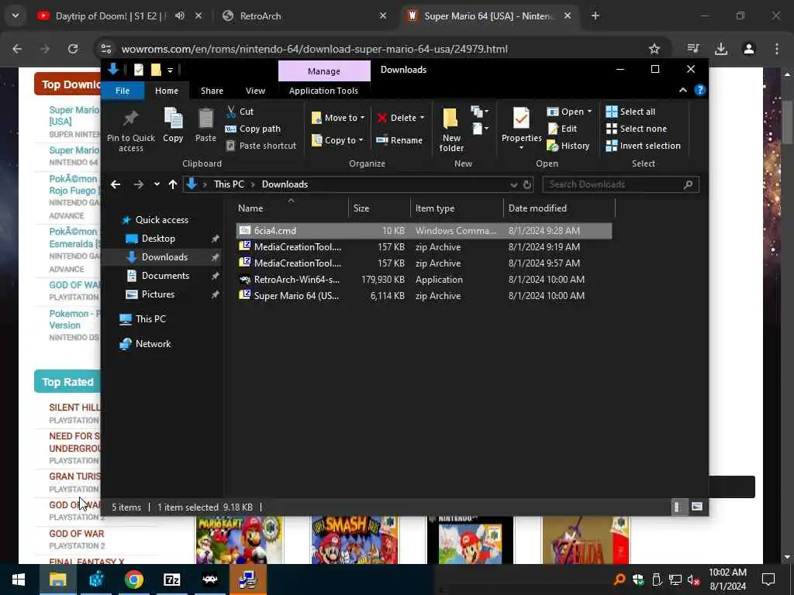Open Documents in the navigation pane

(x=165, y=276)
